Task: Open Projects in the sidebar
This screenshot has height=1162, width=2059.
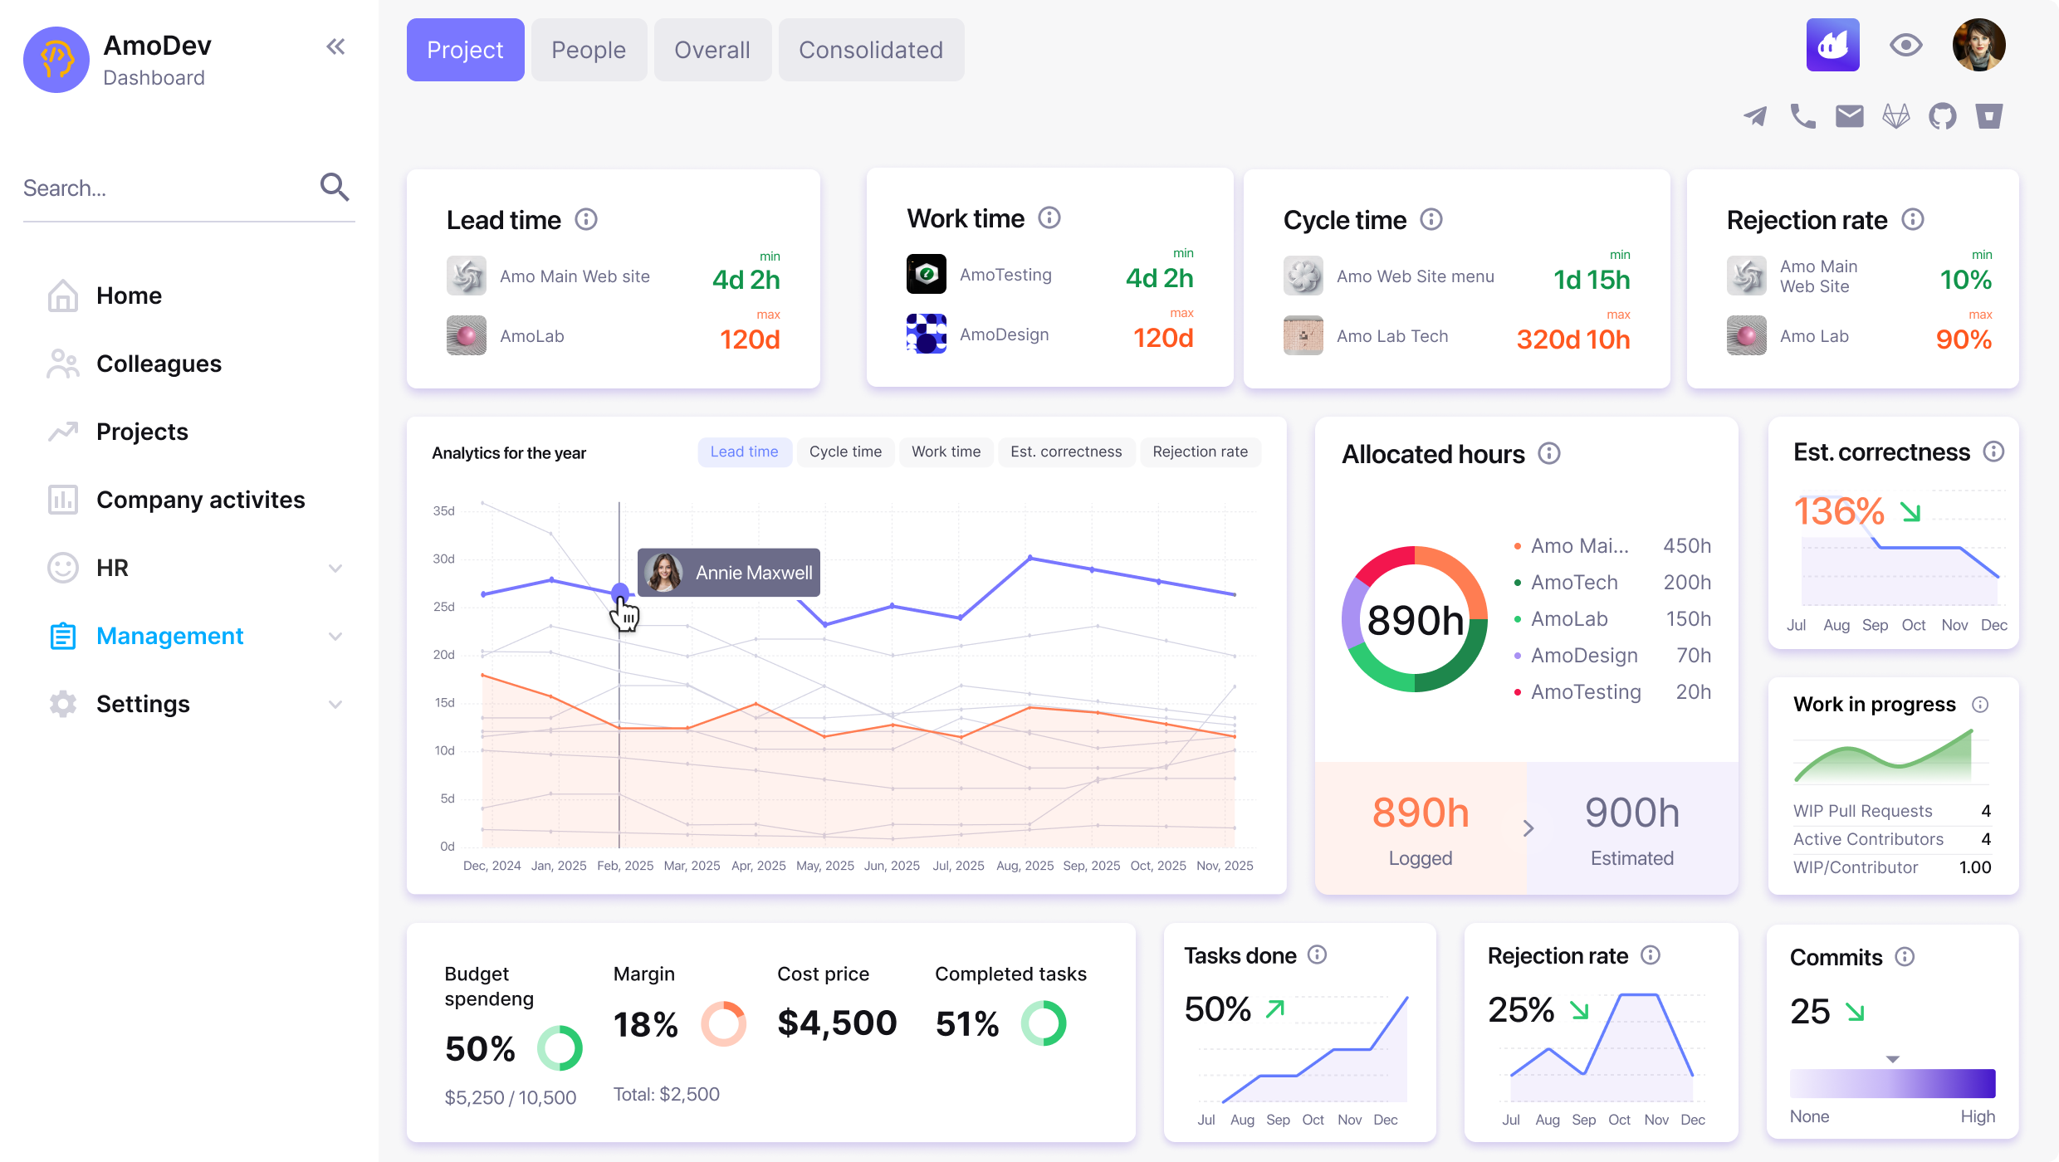Action: 142,432
